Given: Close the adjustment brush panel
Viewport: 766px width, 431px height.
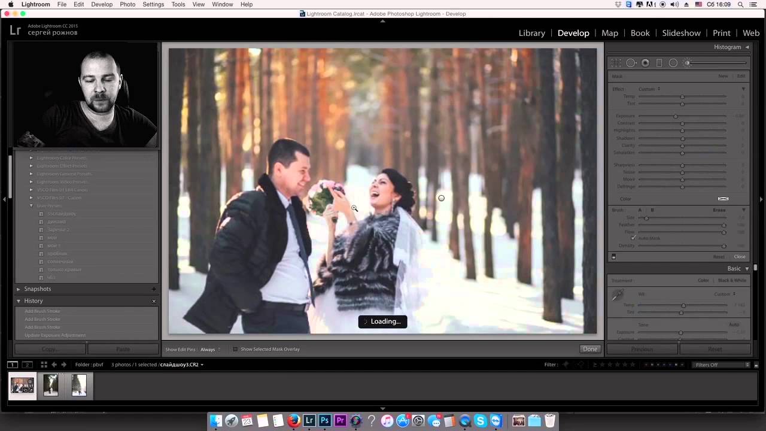Looking at the screenshot, I should tap(740, 257).
